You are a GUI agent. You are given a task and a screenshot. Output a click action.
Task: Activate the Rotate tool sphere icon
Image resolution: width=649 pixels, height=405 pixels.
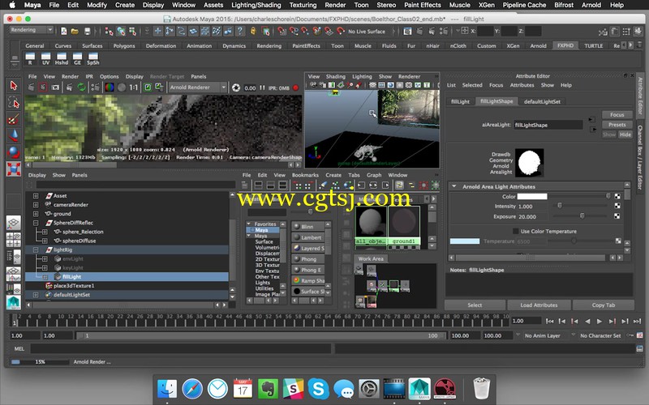coord(13,152)
